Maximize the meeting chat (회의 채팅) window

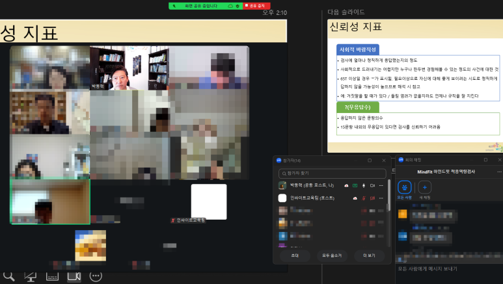pos(485,160)
